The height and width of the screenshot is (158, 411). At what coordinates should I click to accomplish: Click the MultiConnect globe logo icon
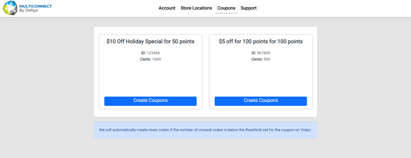tap(10, 8)
